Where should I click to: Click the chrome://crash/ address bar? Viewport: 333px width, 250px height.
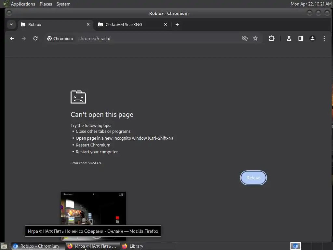point(94,38)
